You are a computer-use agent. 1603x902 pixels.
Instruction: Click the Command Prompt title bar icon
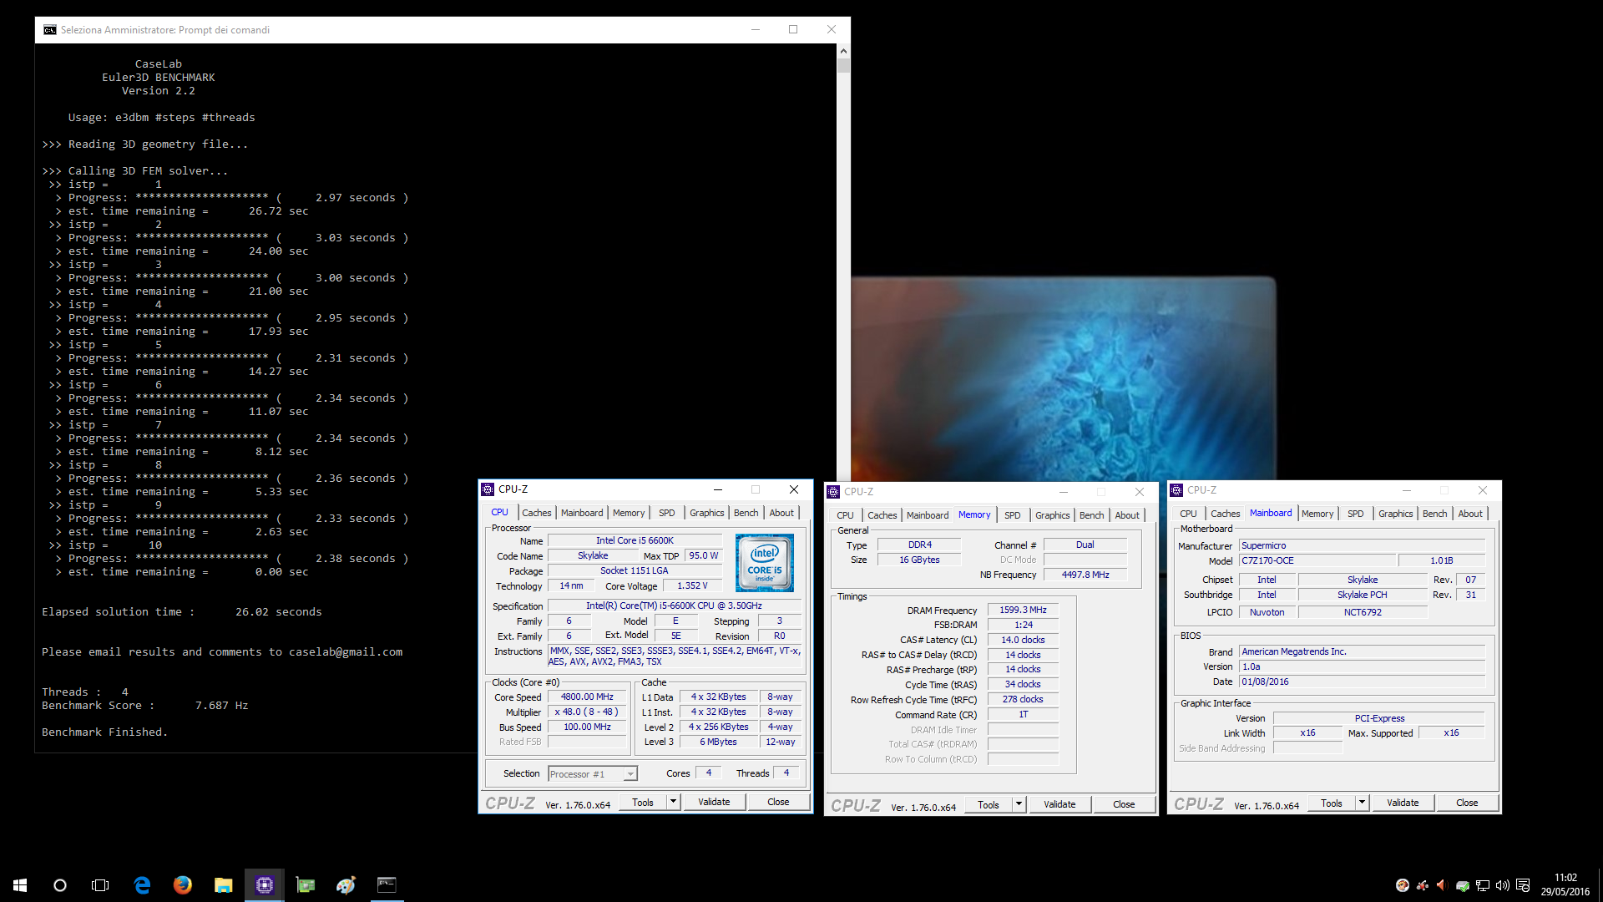tap(50, 30)
